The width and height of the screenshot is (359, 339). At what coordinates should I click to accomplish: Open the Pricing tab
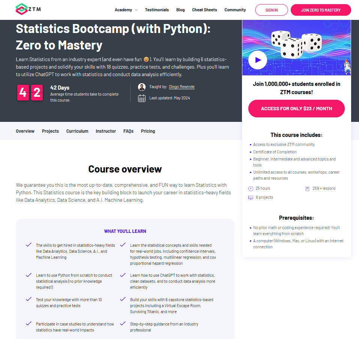(x=148, y=131)
